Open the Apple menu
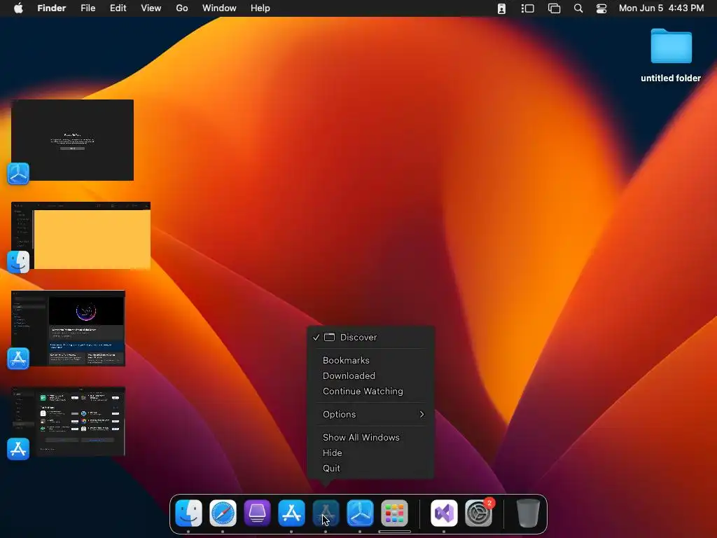The image size is (717, 538). [x=18, y=8]
